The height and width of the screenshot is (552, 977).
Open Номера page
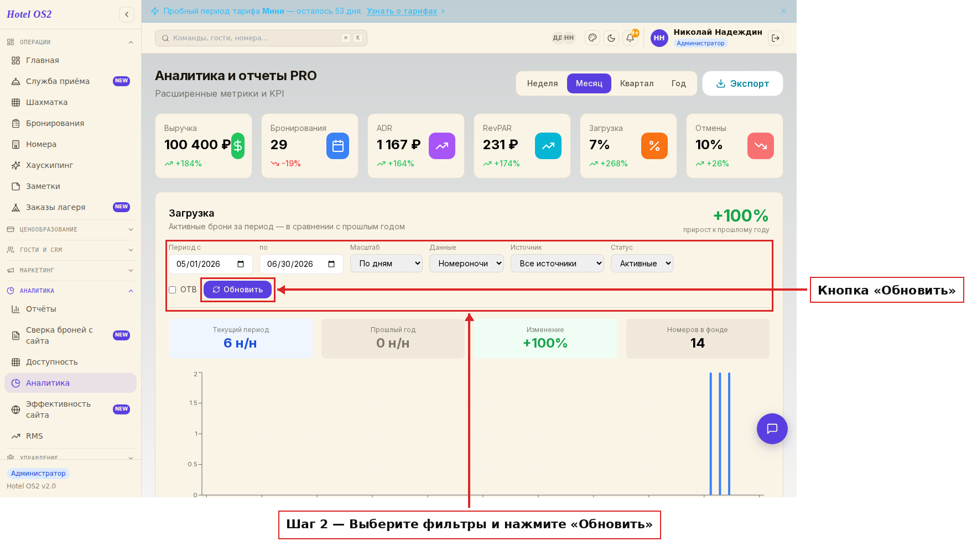(x=70, y=144)
